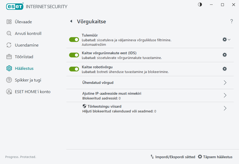
Task: Open Kaitse robotivõrgu gear settings
Action: [x=224, y=69]
